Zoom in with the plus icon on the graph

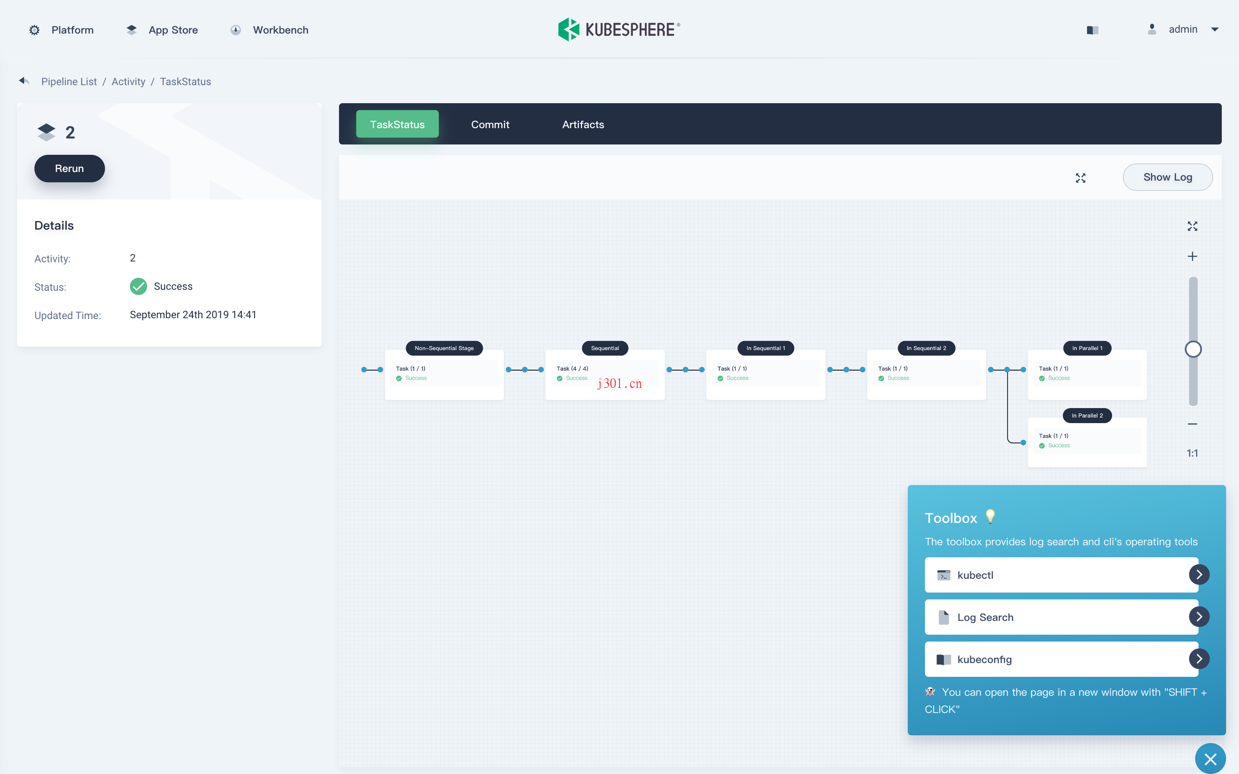(x=1193, y=256)
